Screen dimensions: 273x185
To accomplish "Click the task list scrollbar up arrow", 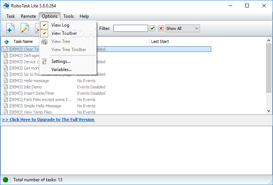I will click(x=269, y=40).
